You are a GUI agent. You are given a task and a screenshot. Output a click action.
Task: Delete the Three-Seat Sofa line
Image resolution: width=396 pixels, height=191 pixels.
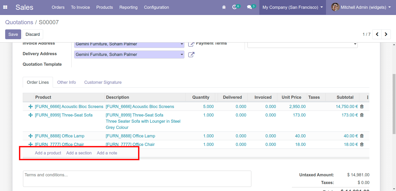tap(362, 115)
